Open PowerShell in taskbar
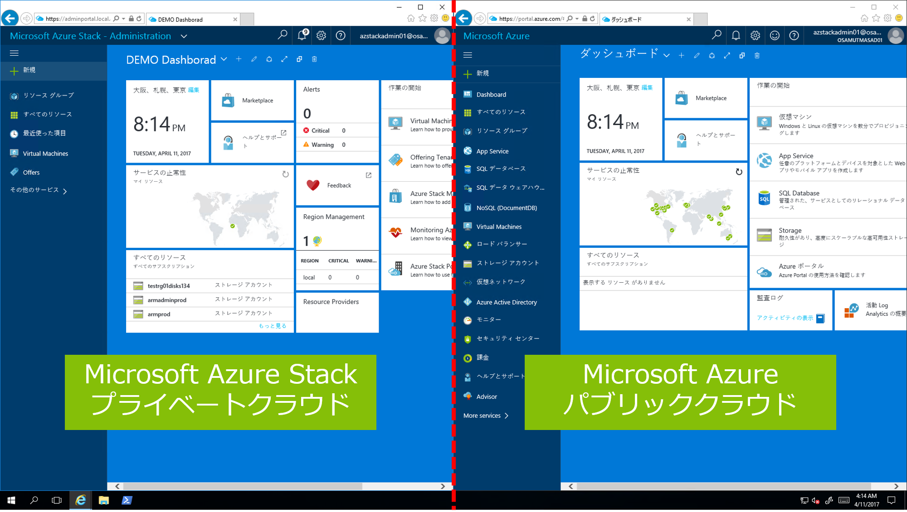 coord(127,500)
